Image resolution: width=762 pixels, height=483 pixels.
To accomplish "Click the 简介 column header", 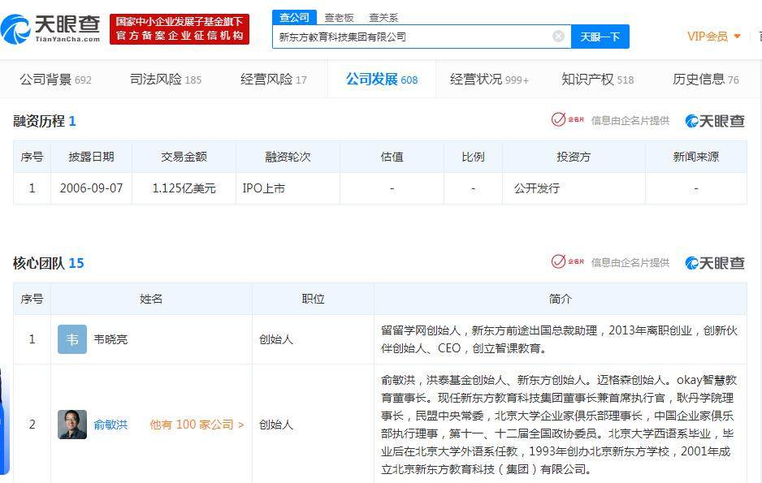I will 561,299.
